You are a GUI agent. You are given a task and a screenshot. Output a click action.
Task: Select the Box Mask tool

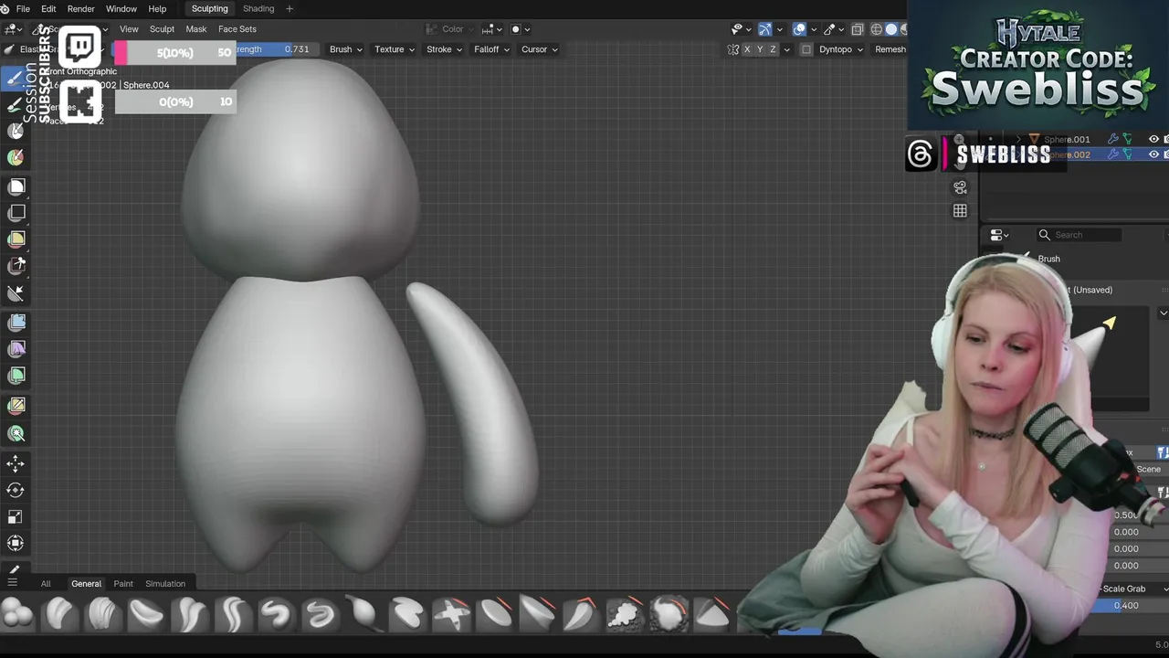16,186
